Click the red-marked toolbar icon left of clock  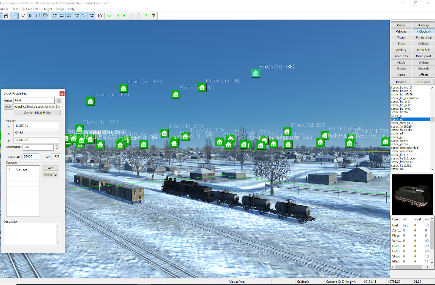pos(6,16)
